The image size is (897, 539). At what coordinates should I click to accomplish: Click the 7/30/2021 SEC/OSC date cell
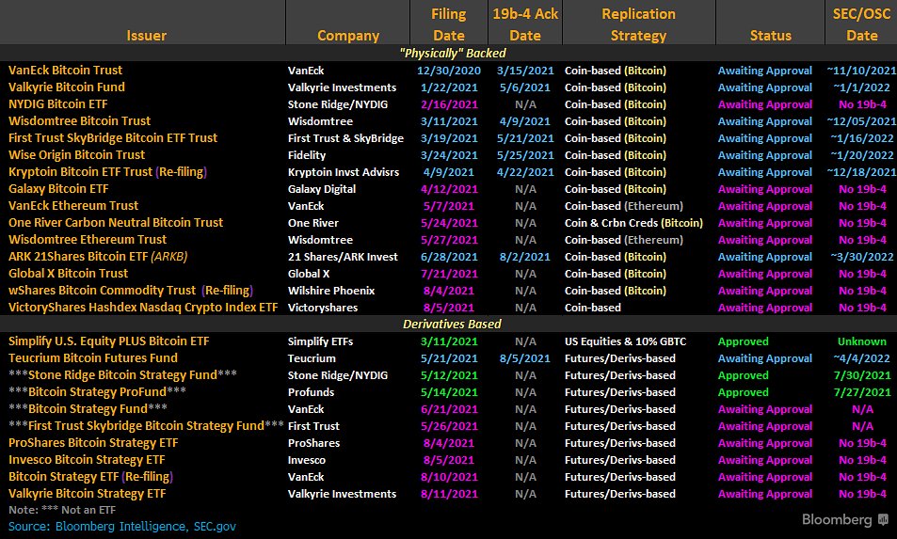862,375
